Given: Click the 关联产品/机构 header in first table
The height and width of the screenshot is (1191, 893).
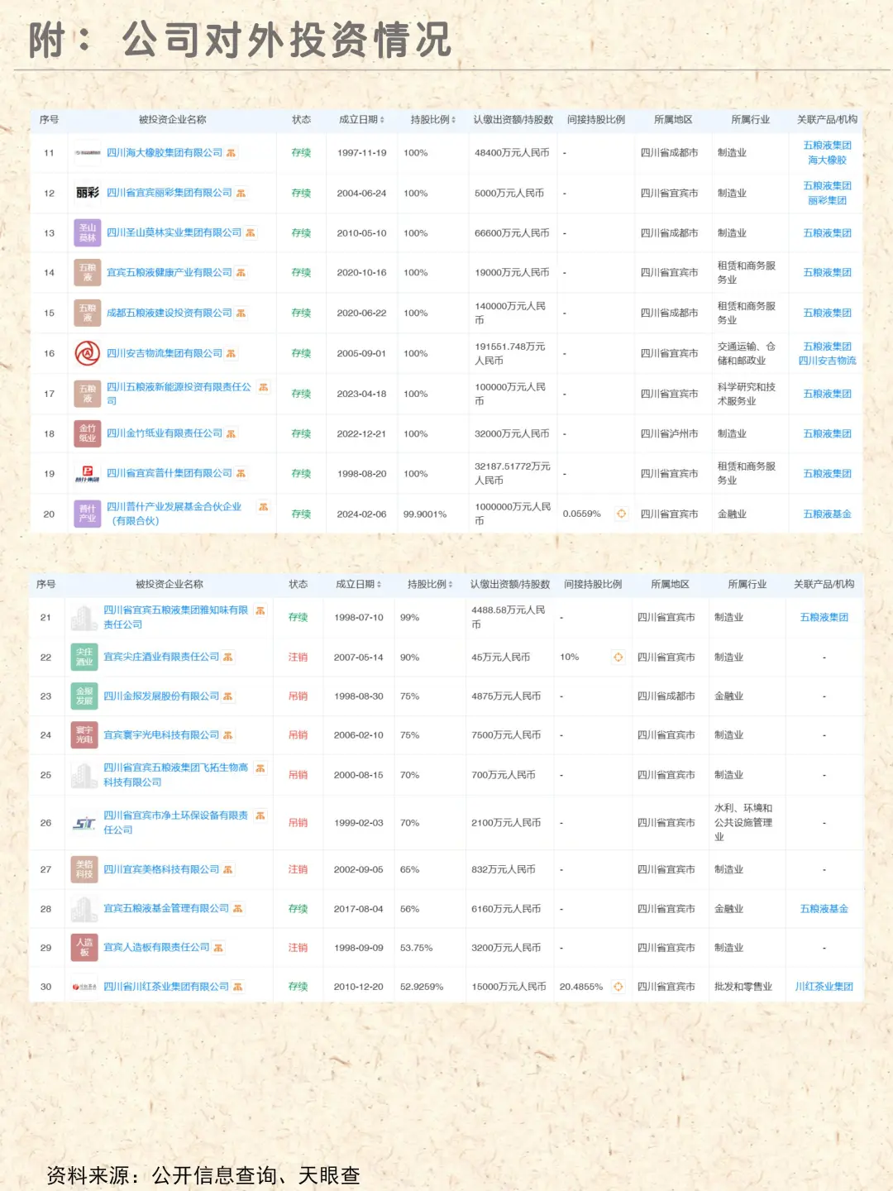Looking at the screenshot, I should pos(827,120).
